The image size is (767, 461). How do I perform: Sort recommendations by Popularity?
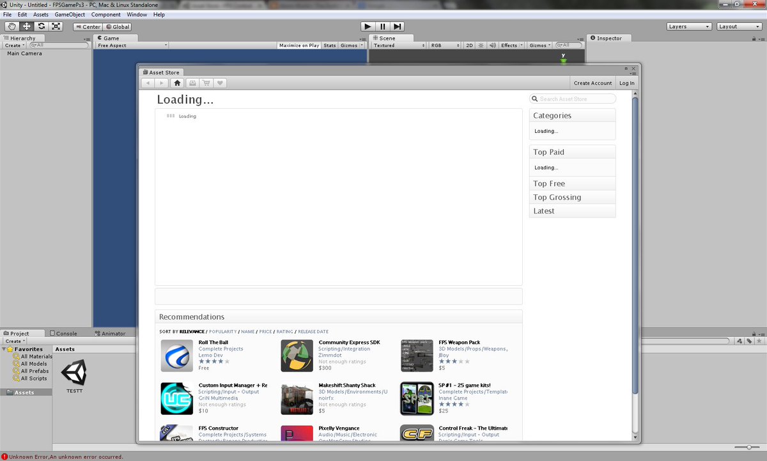(222, 332)
